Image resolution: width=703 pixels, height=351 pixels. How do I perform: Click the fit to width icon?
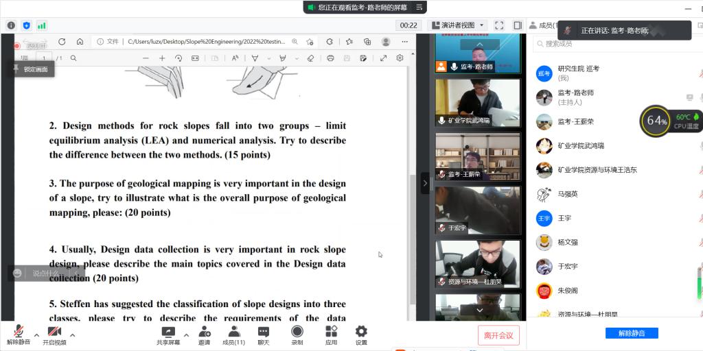click(x=195, y=58)
